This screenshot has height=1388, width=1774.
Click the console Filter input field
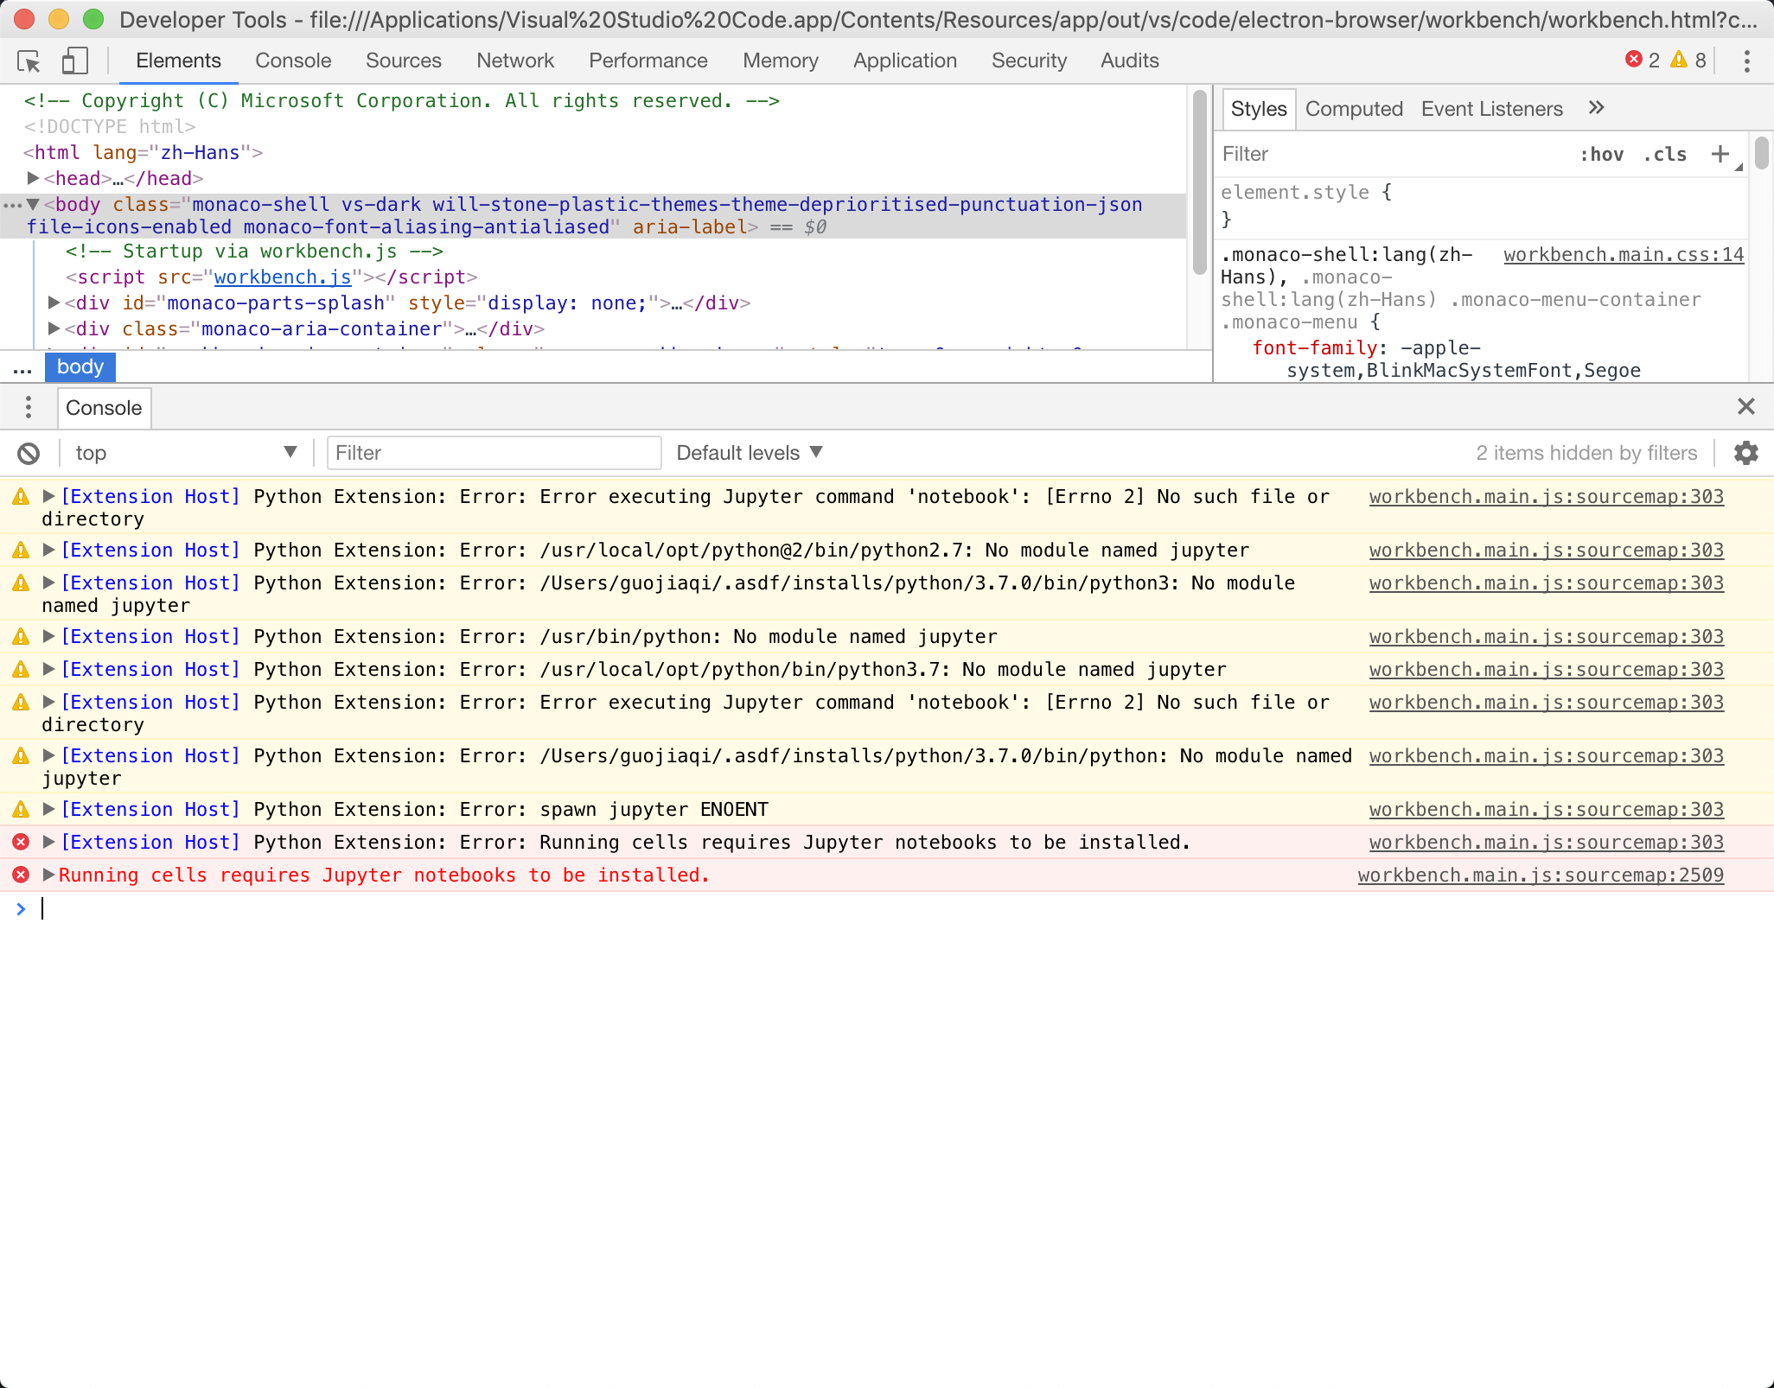pyautogui.click(x=493, y=452)
